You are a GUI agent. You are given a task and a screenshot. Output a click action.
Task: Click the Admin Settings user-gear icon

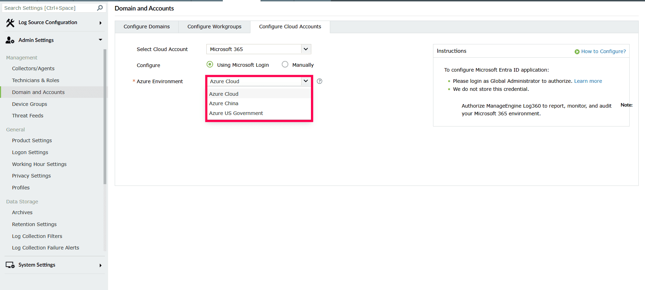(x=10, y=40)
